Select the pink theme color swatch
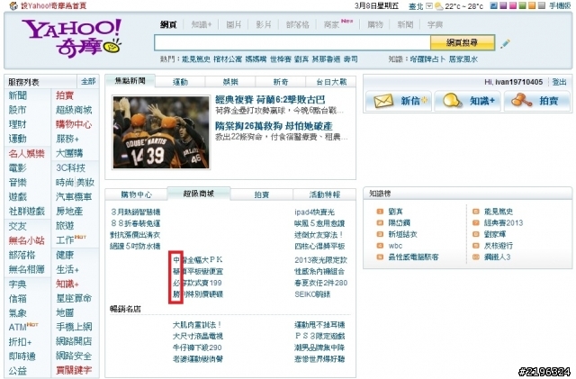576x379 pixels. pos(512,5)
